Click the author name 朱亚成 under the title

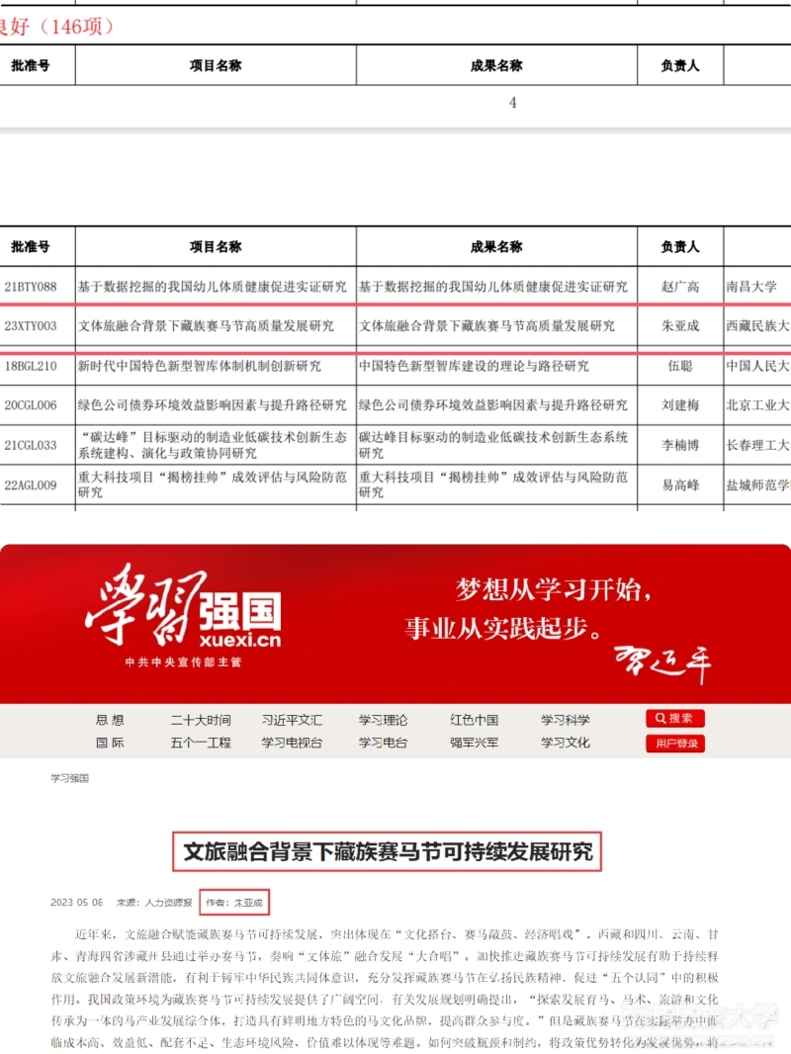tap(244, 903)
